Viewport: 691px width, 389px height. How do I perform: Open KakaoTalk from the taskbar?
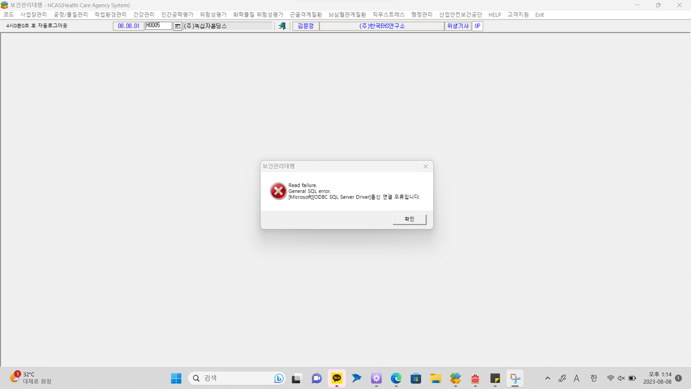click(337, 378)
